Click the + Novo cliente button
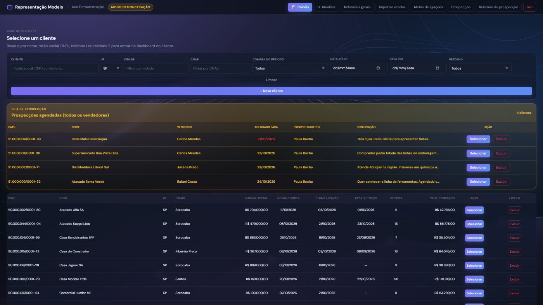This screenshot has height=305, width=543. tap(271, 91)
